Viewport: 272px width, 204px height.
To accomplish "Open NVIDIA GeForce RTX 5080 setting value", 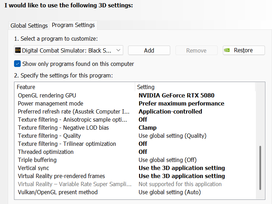I will pyautogui.click(x=177, y=95).
